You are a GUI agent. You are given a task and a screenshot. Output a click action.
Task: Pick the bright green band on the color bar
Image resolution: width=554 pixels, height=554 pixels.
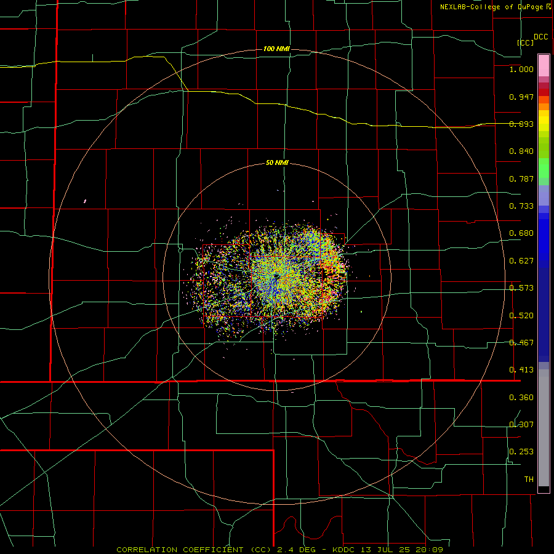(544, 168)
